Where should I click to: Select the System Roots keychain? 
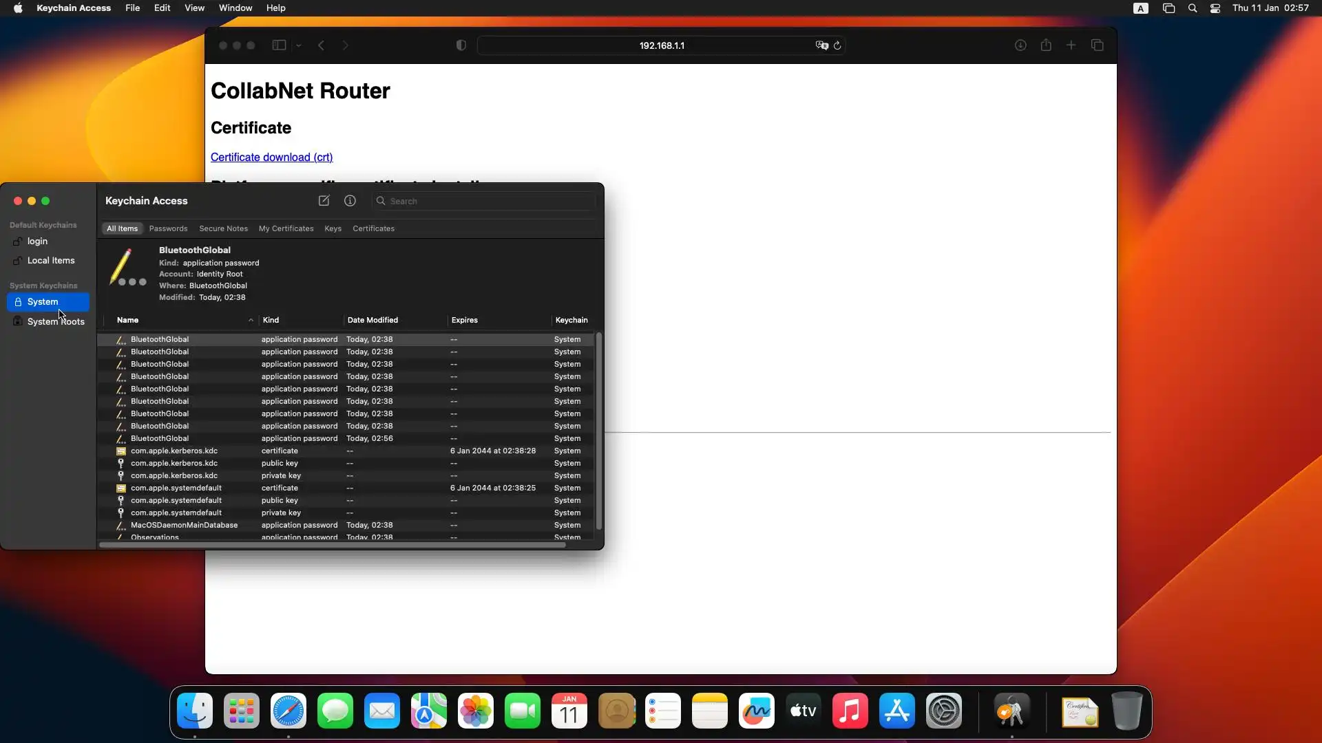[55, 321]
